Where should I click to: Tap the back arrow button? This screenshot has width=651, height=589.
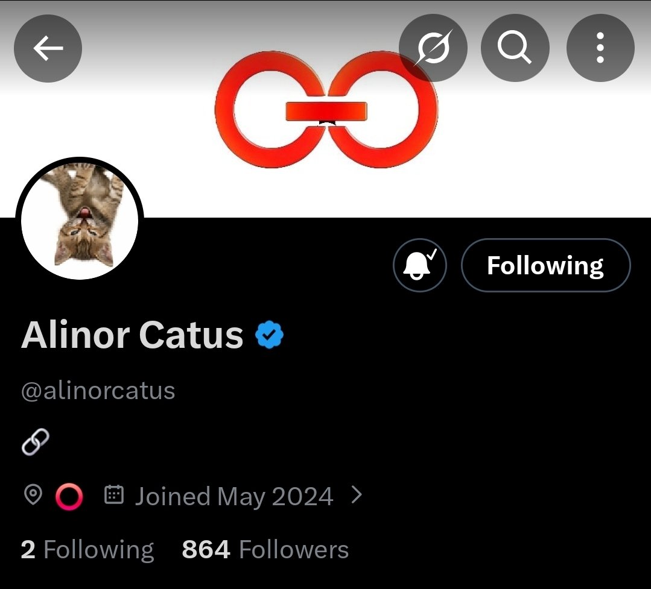point(48,48)
